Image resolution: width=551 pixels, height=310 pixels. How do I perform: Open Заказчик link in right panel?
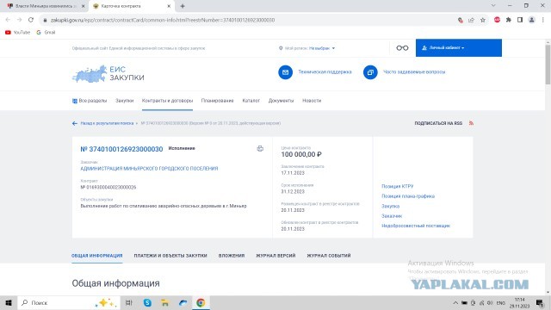pos(392,216)
